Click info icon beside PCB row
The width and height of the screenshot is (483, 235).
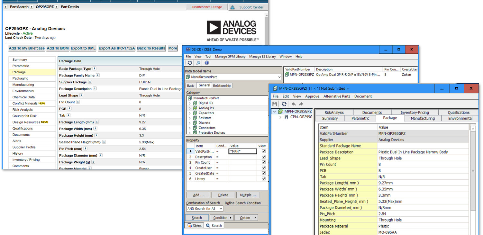click(x=70, y=109)
